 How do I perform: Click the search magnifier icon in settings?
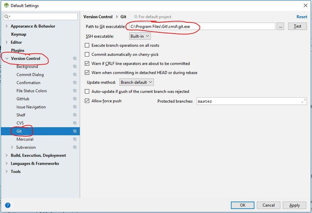click(7, 16)
